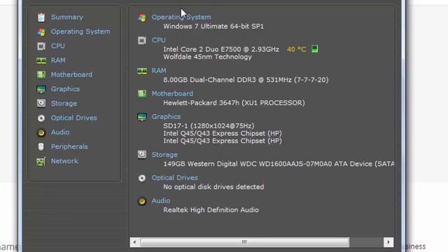Open Storage section in sidebar

click(x=64, y=104)
